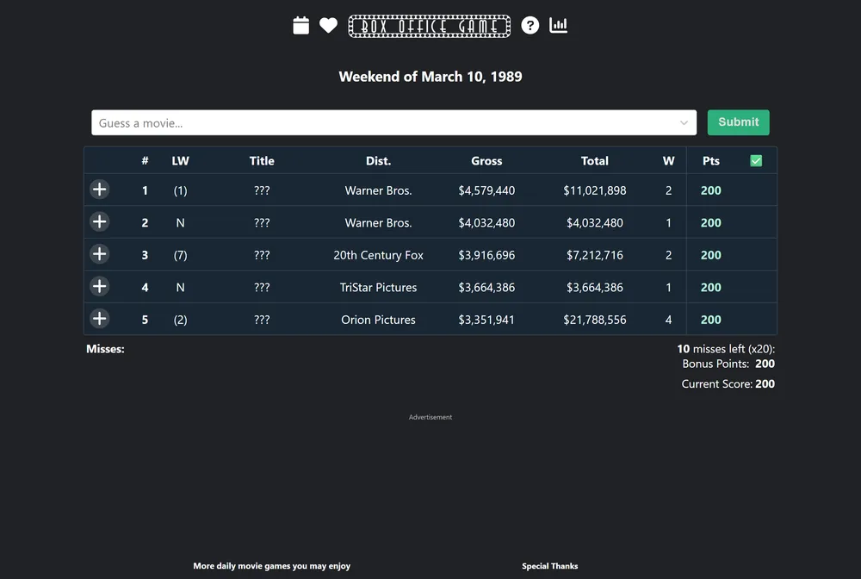This screenshot has height=579, width=861.
Task: Click More daily movie games you may enjoy
Action: click(272, 566)
